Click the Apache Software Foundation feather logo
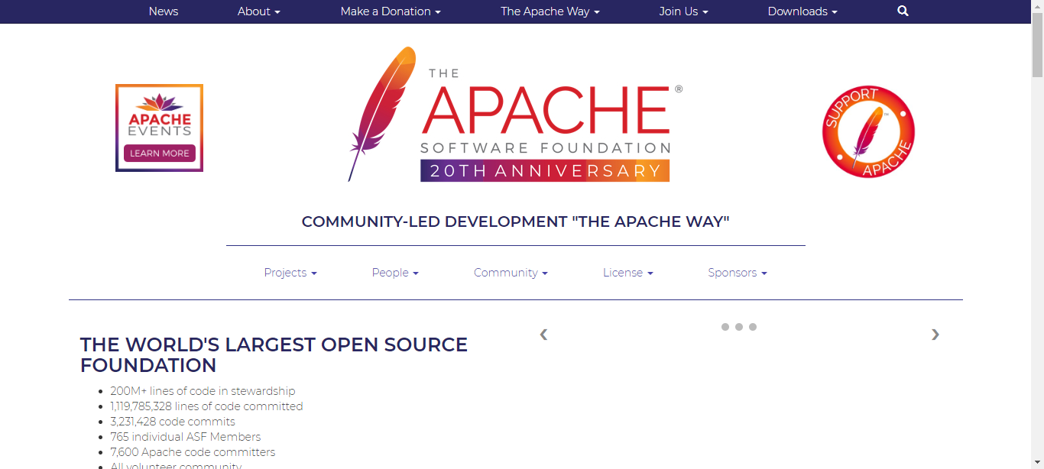The image size is (1044, 469). 515,115
